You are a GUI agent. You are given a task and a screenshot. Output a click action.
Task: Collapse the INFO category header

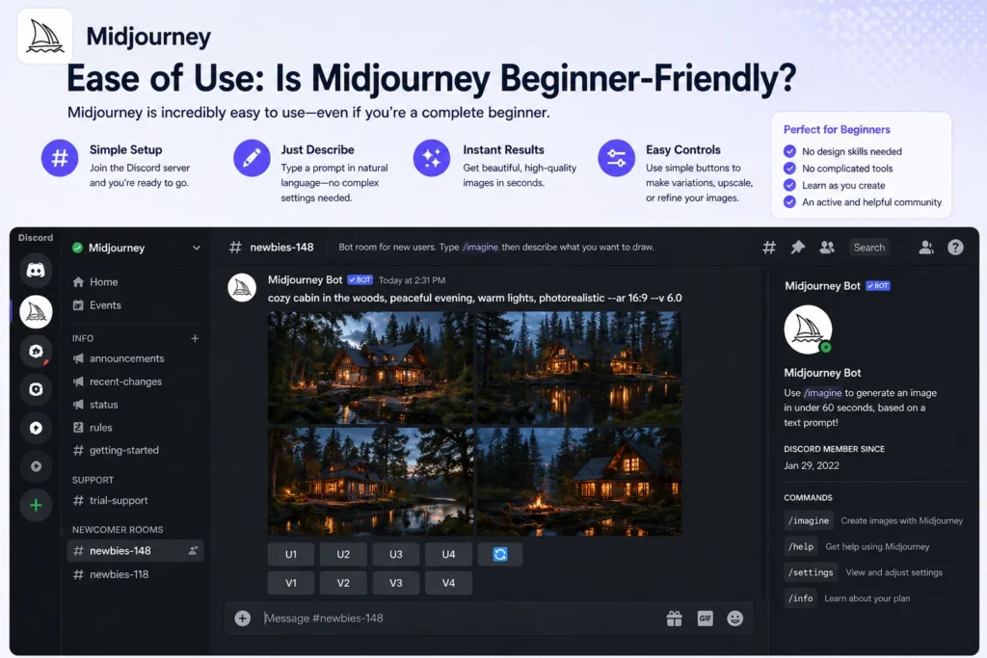83,338
